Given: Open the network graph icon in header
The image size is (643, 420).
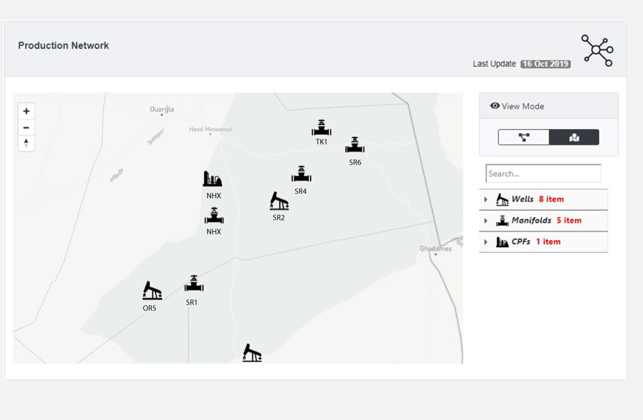Looking at the screenshot, I should (597, 50).
